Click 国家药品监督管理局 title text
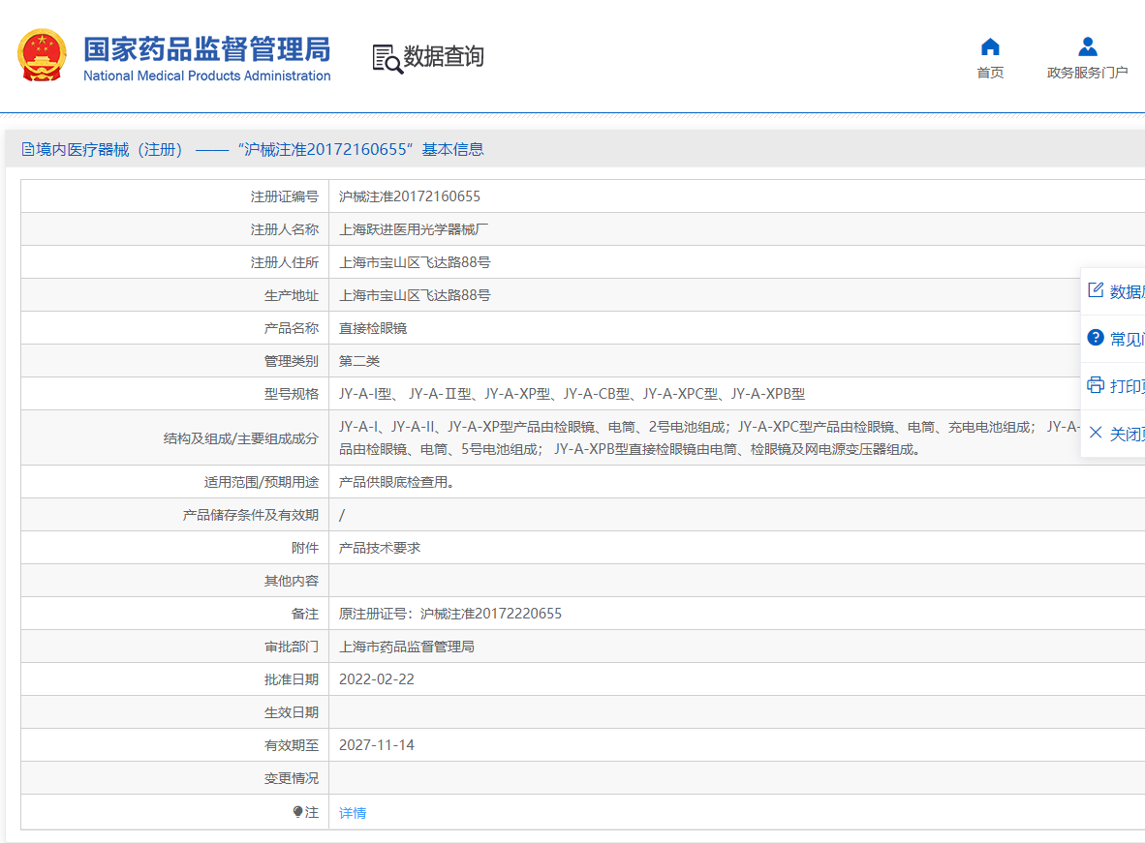Screen dimensions: 1145x843 coord(206,49)
